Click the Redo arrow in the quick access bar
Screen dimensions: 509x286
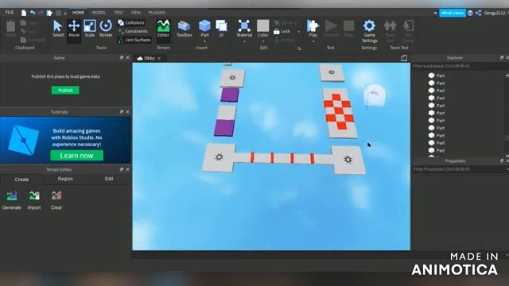point(41,13)
